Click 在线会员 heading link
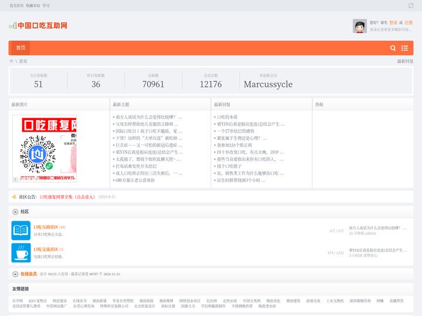The height and width of the screenshot is (316, 422). 29,274
